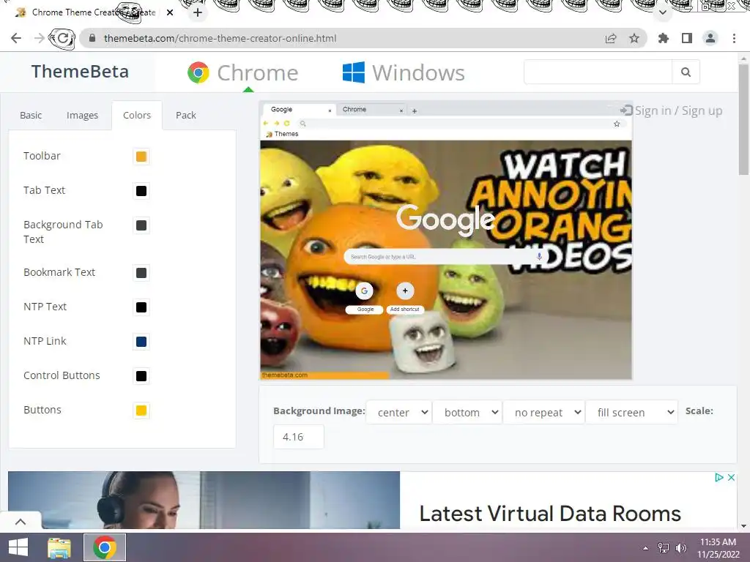
Task: Open the Toolbar color swatch
Action: click(x=141, y=157)
